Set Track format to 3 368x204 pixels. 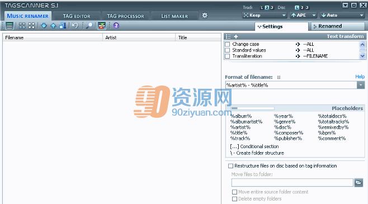(x=272, y=7)
